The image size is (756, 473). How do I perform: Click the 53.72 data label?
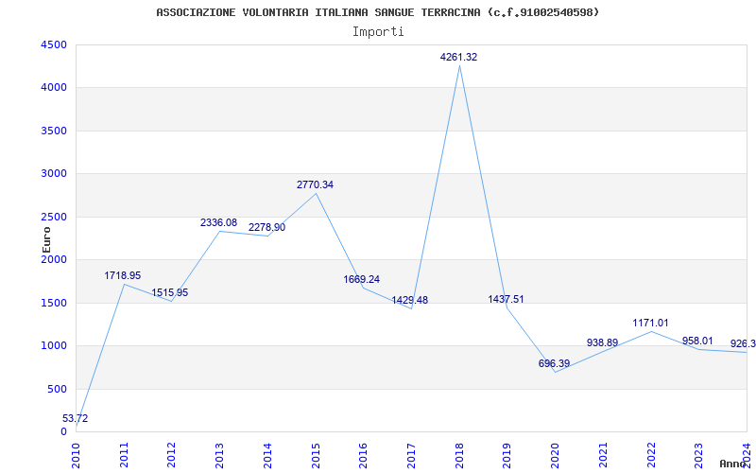point(76,418)
